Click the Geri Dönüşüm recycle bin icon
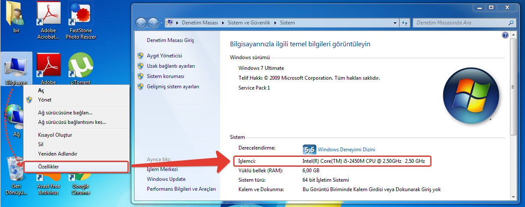 click(16, 169)
